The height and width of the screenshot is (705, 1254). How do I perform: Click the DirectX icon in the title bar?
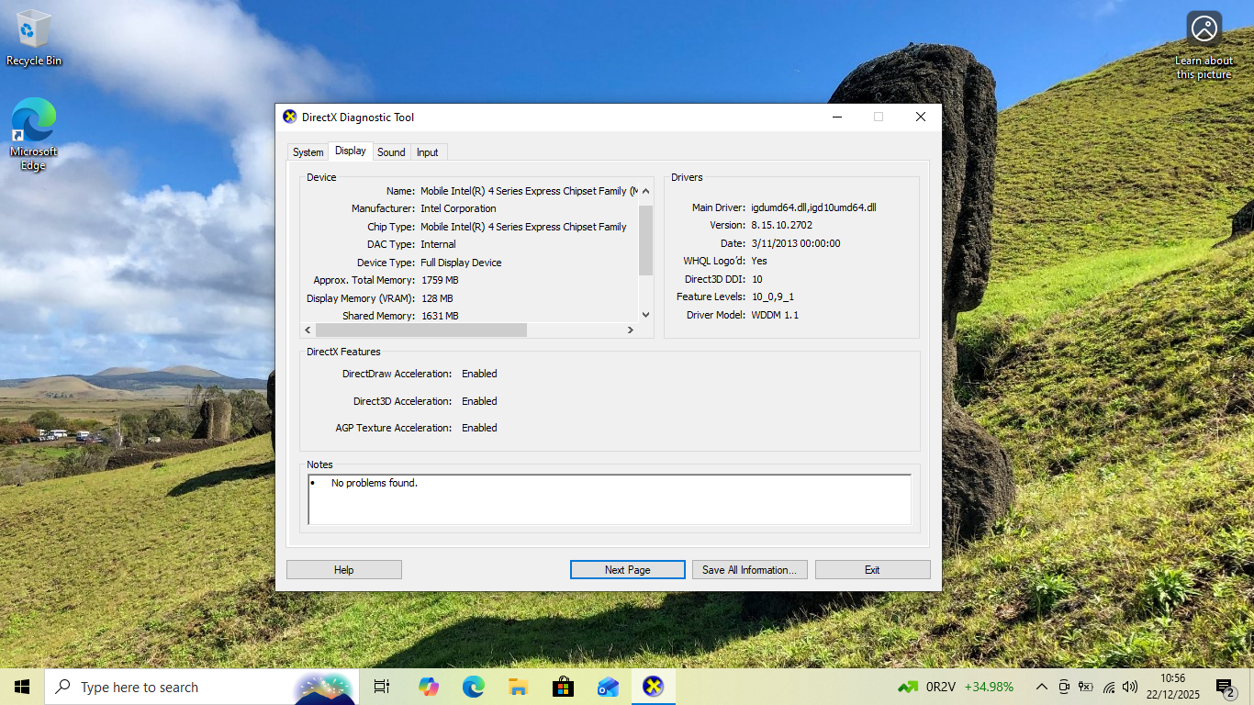point(290,117)
